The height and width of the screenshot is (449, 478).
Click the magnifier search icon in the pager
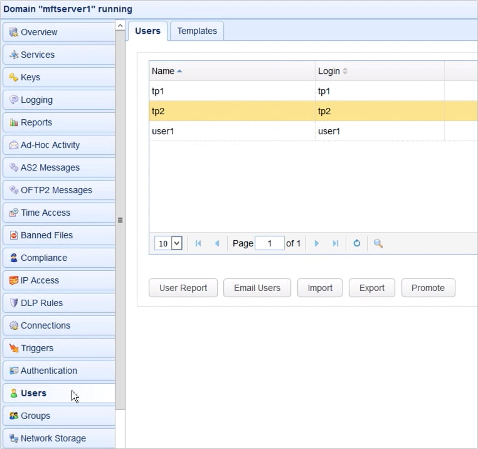coord(378,243)
